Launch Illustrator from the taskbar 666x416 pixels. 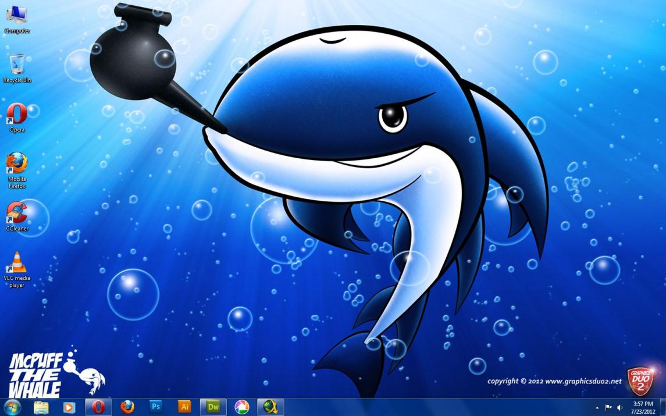pos(184,407)
